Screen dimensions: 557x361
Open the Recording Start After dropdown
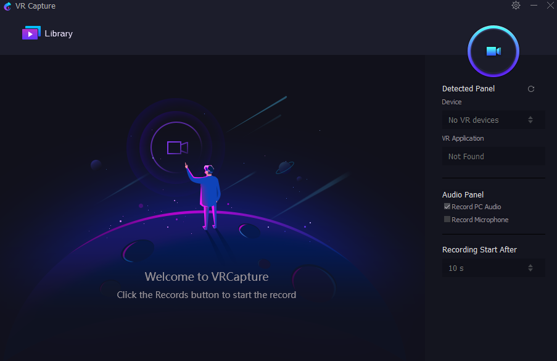coord(493,268)
